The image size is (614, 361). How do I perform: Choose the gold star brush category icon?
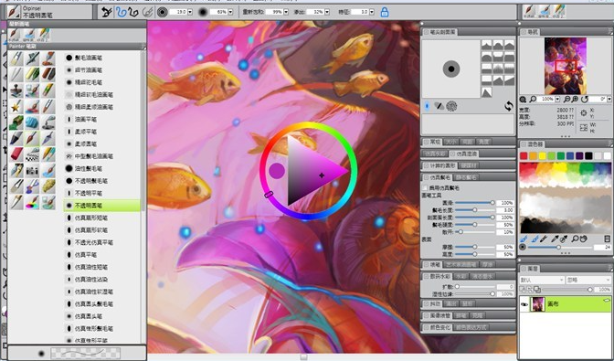click(16, 107)
